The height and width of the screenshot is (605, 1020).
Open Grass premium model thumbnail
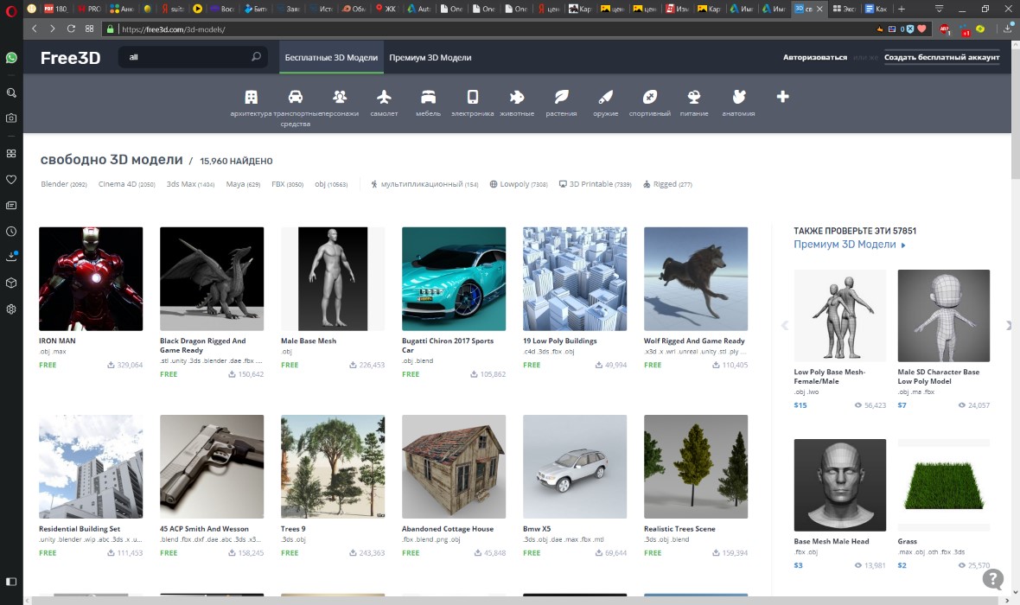[944, 485]
